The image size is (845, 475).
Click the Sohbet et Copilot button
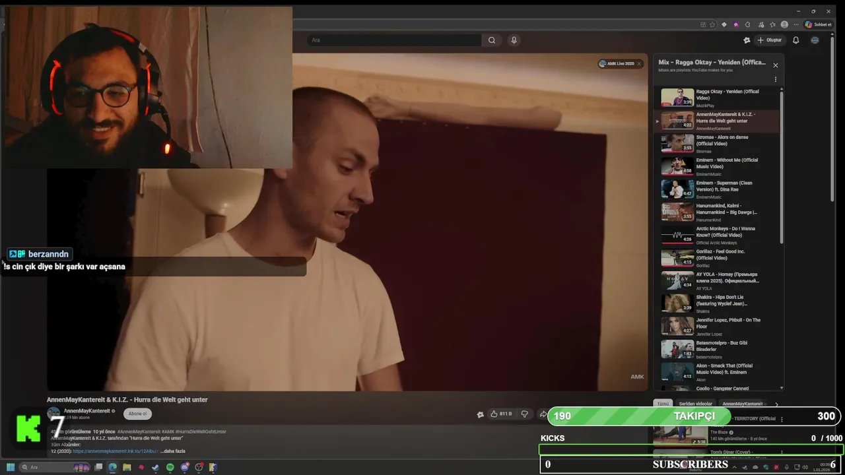pyautogui.click(x=818, y=24)
